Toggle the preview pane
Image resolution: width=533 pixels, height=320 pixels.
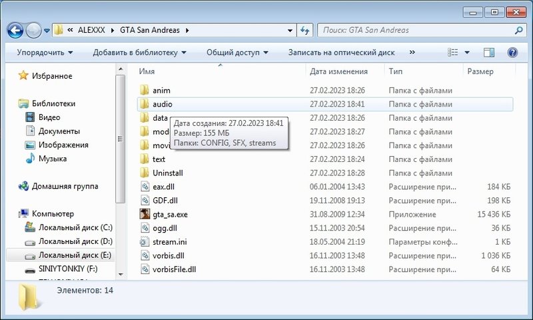tap(489, 53)
